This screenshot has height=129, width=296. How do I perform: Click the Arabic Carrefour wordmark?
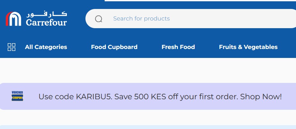click(x=46, y=15)
